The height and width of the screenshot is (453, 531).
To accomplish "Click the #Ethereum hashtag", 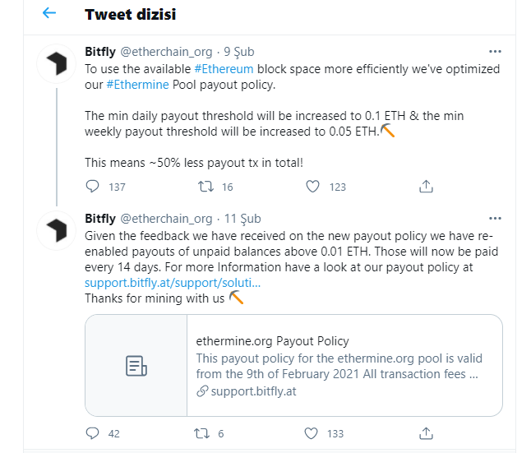I will click(224, 69).
